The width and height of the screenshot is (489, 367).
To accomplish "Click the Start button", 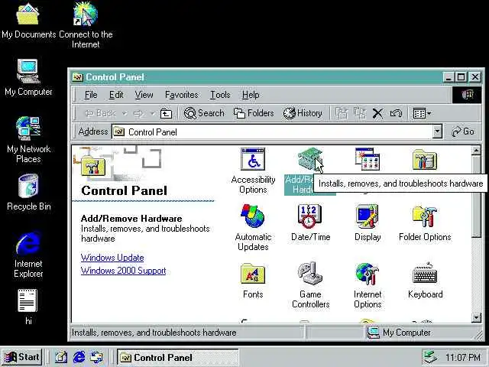I will click(x=21, y=357).
